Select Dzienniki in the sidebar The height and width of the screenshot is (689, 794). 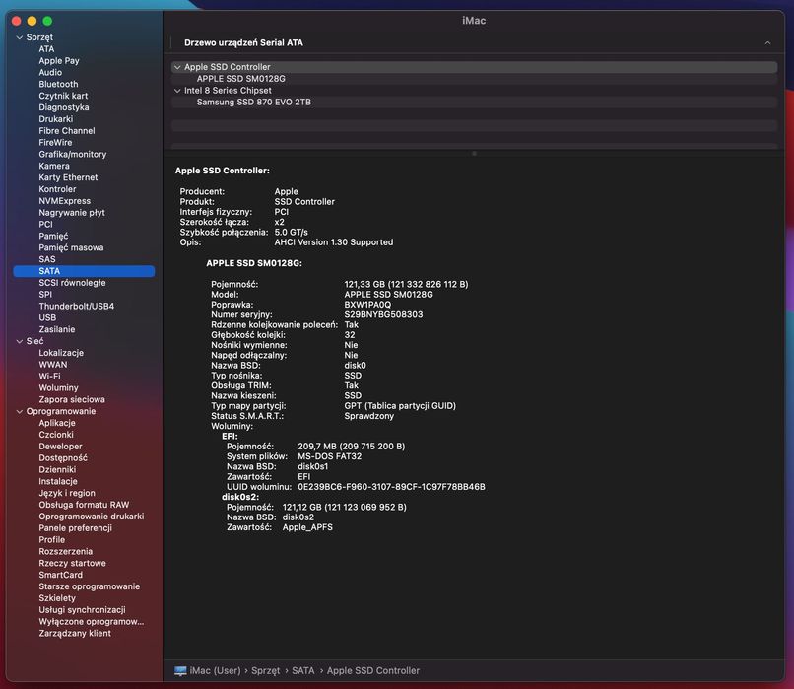pos(57,469)
